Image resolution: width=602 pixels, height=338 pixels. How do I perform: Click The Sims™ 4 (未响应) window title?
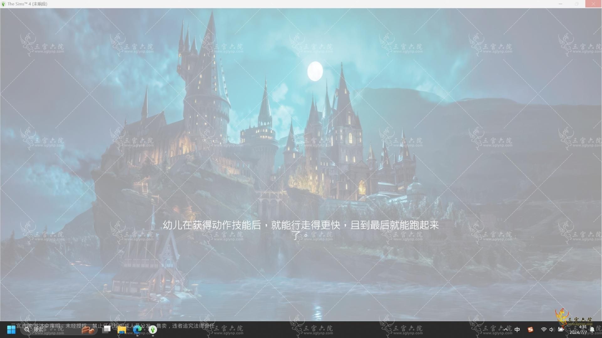[x=27, y=4]
